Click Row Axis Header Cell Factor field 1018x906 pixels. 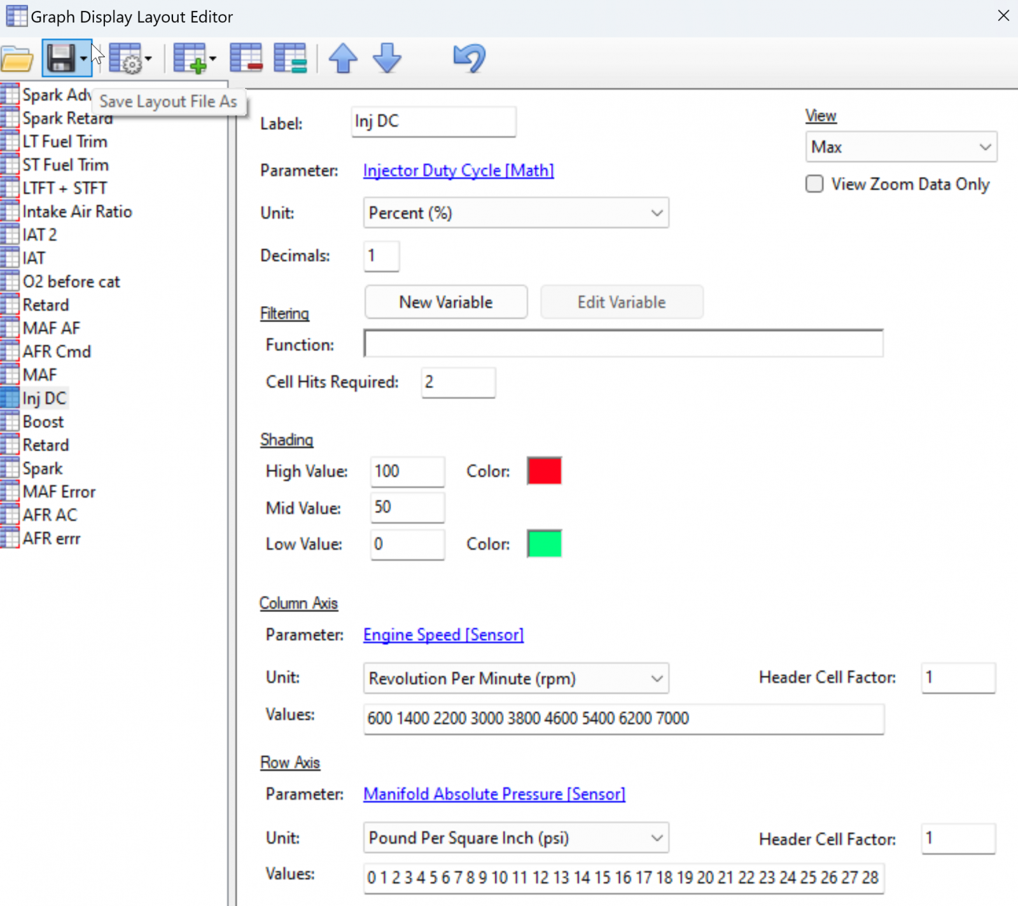(x=958, y=839)
